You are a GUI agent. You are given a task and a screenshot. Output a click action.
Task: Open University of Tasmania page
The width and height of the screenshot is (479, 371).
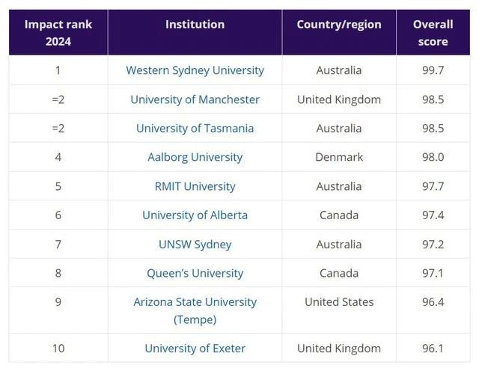(195, 128)
